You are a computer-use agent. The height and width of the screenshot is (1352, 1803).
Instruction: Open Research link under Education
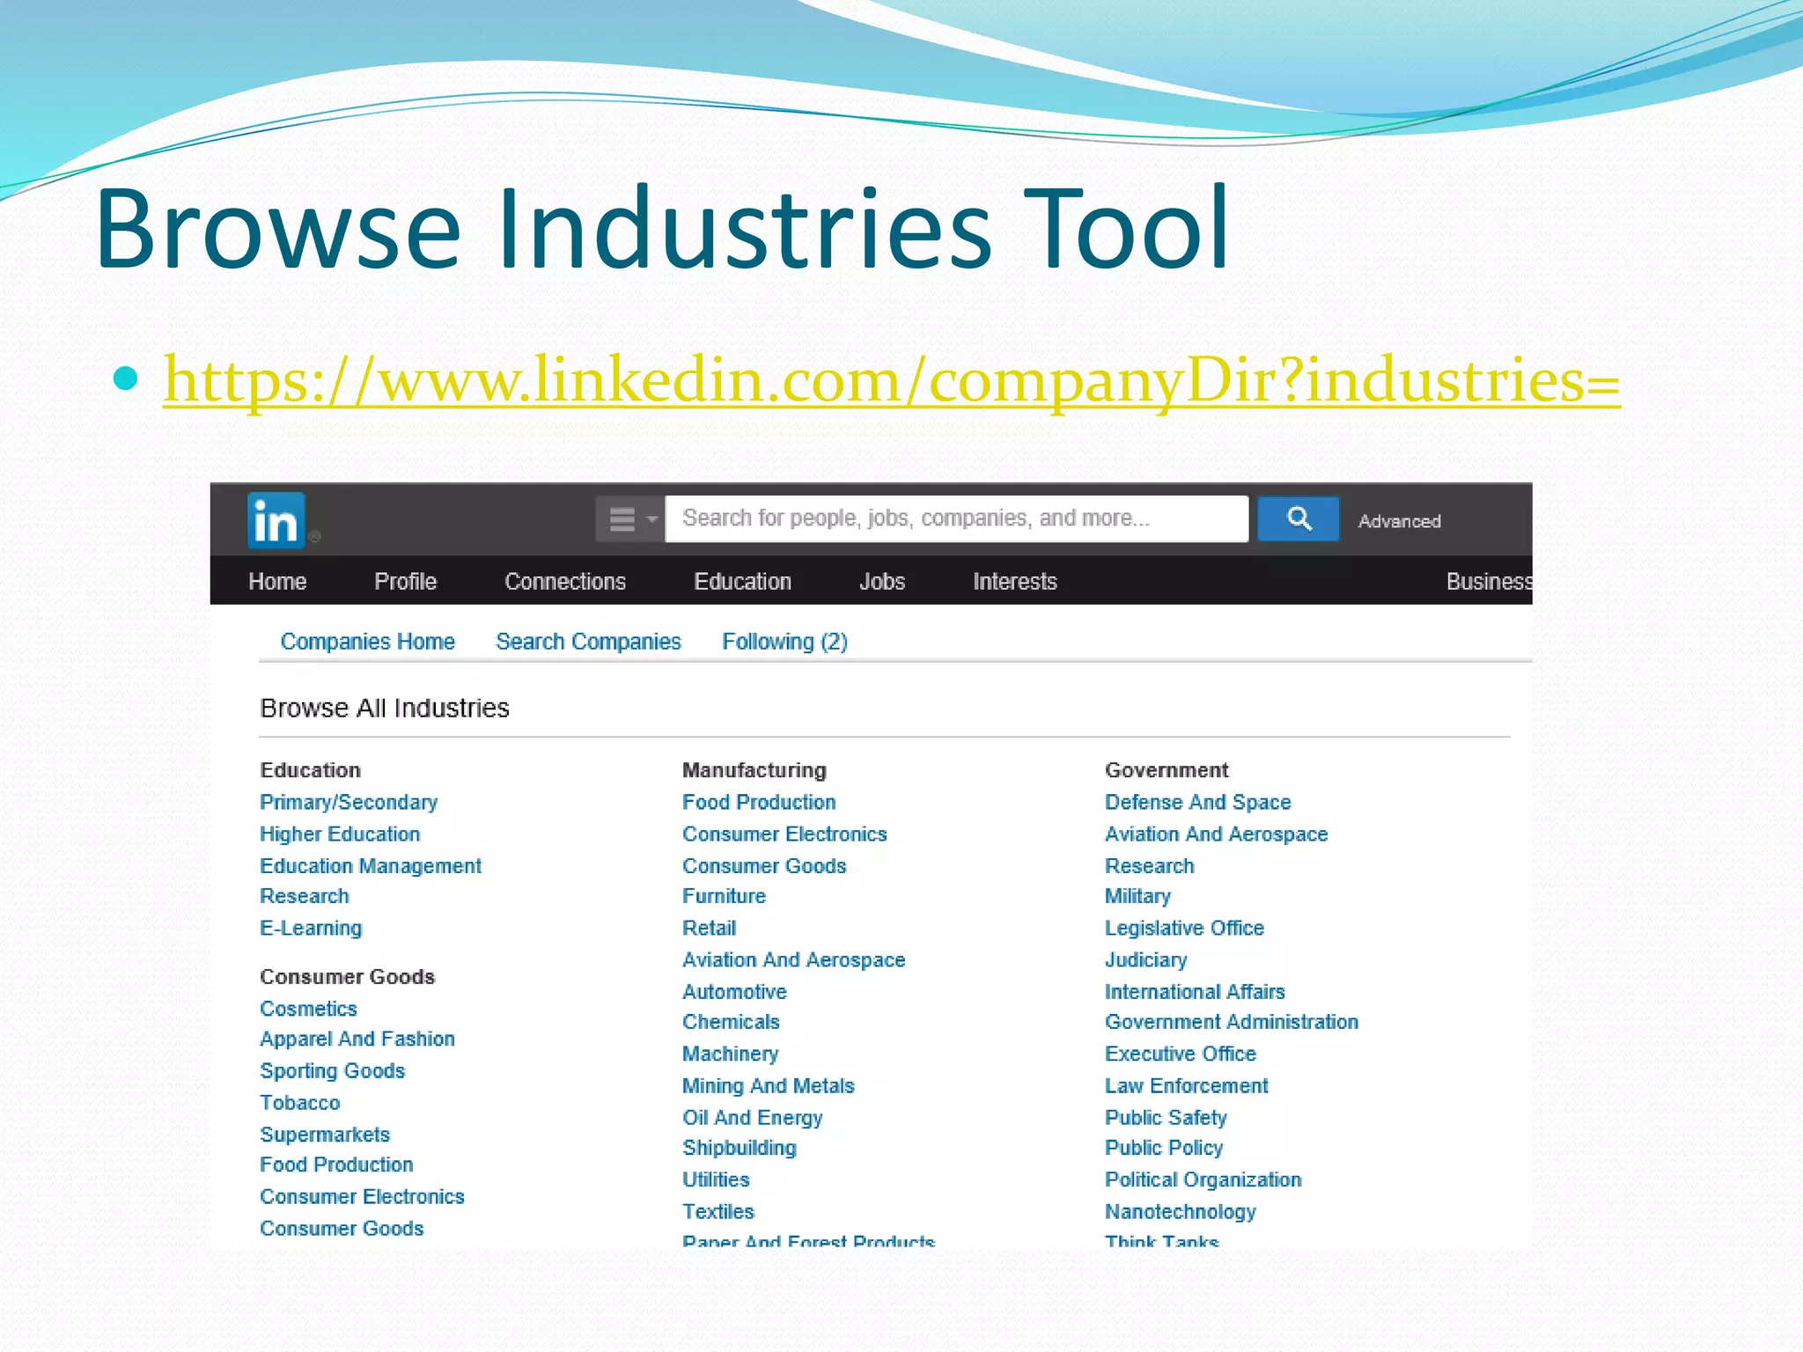[305, 896]
